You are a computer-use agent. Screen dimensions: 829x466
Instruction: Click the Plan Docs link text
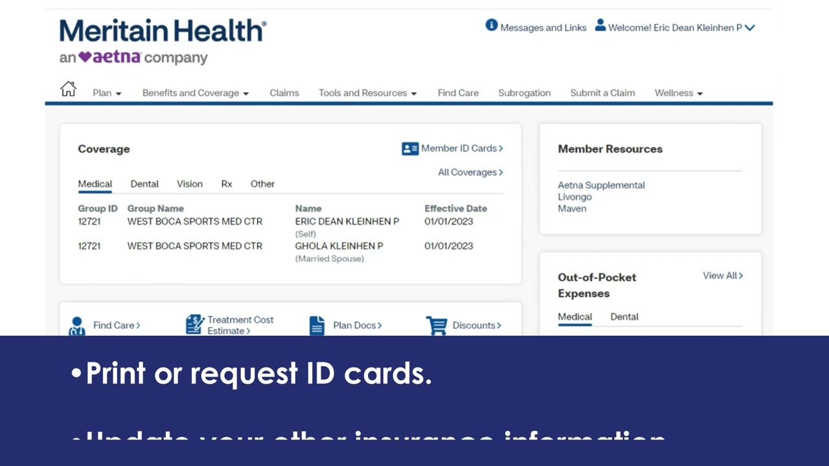[358, 326]
